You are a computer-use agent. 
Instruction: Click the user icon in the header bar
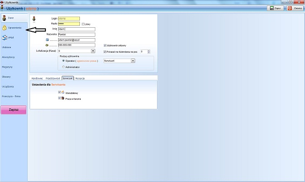(2, 8)
